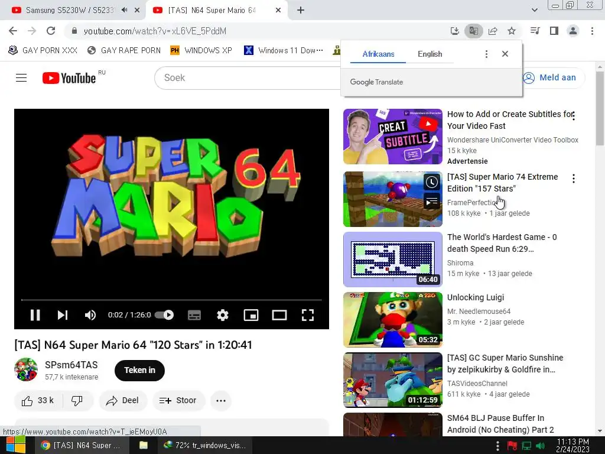
Task: Open Chrome profile avatar
Action: click(573, 31)
